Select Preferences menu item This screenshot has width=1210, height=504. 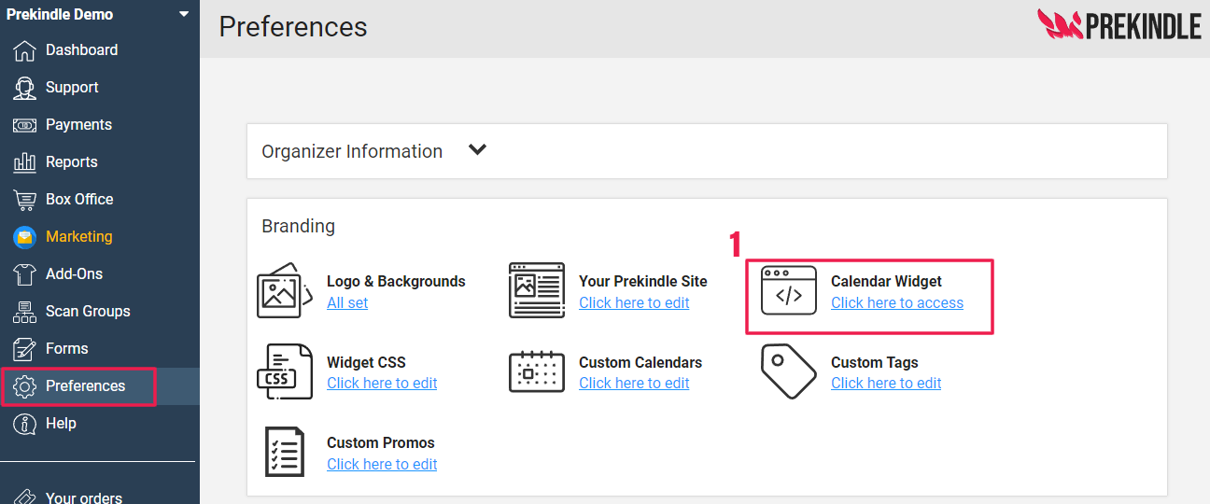[85, 386]
